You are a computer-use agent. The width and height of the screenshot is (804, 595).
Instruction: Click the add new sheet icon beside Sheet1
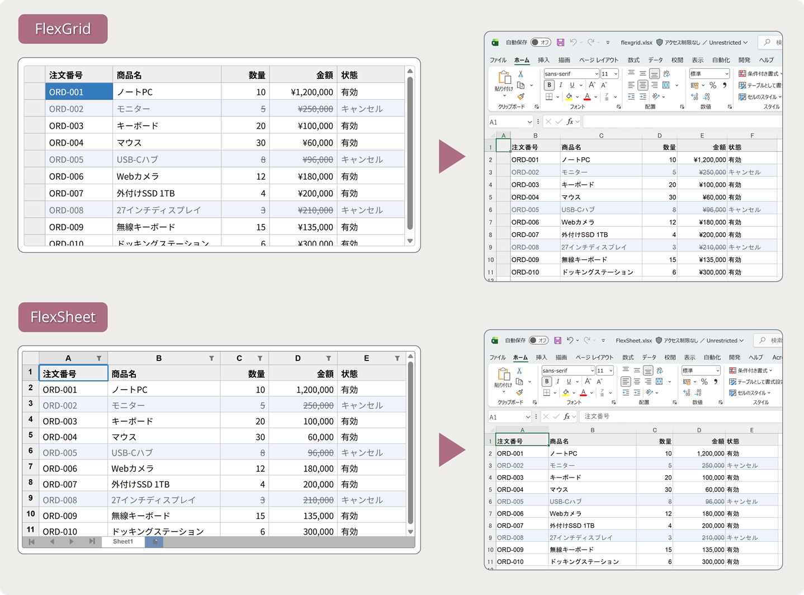coord(154,542)
